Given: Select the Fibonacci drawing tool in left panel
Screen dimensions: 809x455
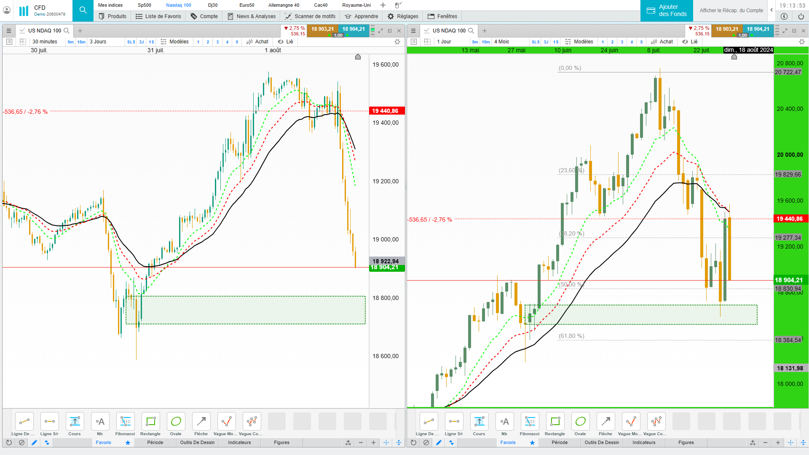Looking at the screenshot, I should 125,422.
